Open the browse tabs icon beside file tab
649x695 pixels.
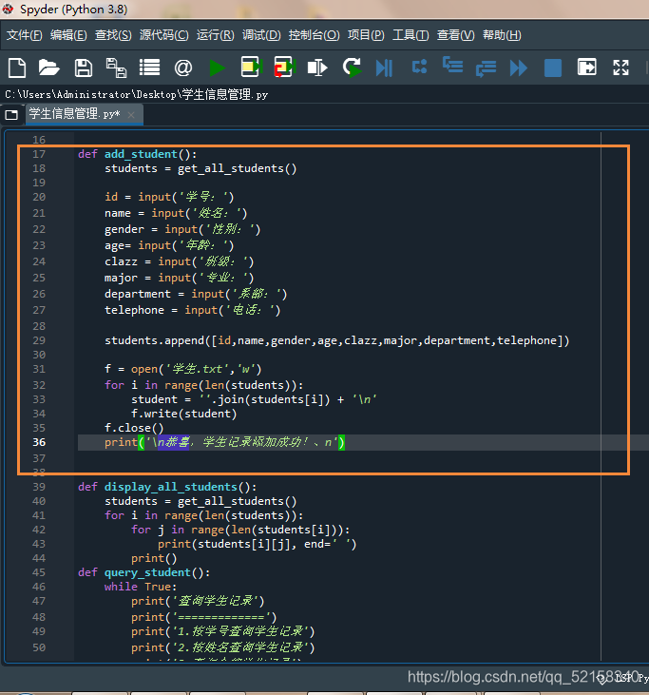[12, 115]
